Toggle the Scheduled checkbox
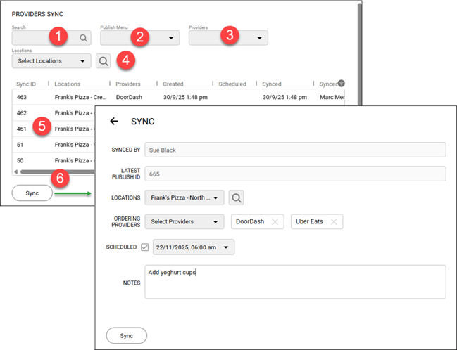Viewport: 457px width, 350px height. coord(144,247)
